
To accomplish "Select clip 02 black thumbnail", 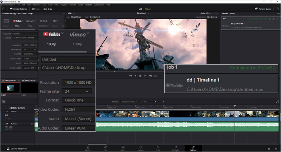I will click(x=29, y=88).
